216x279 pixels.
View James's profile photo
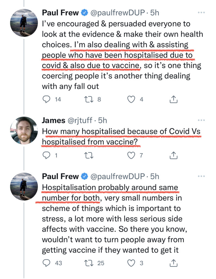point(24,131)
